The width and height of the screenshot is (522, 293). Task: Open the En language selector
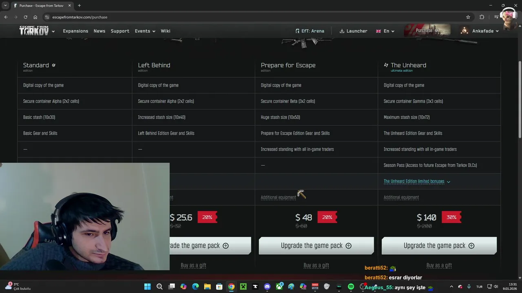click(x=385, y=31)
